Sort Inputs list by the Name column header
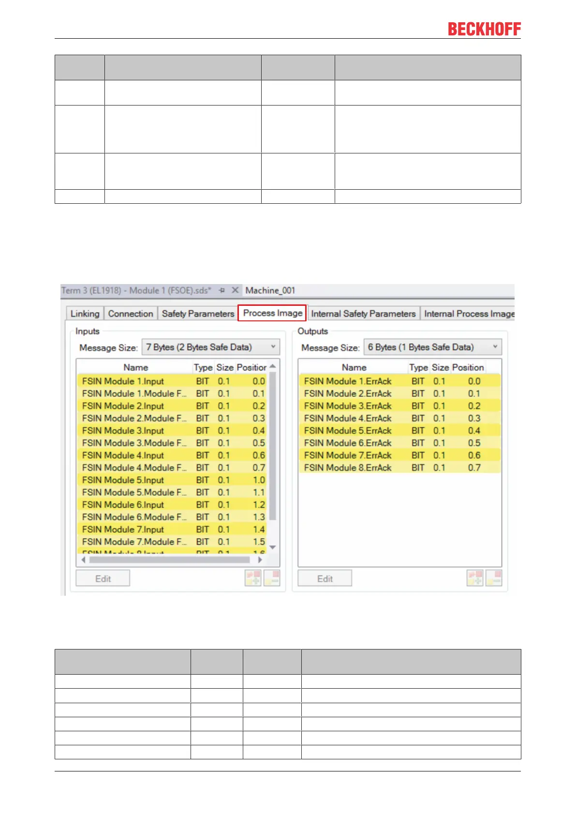 [135, 367]
